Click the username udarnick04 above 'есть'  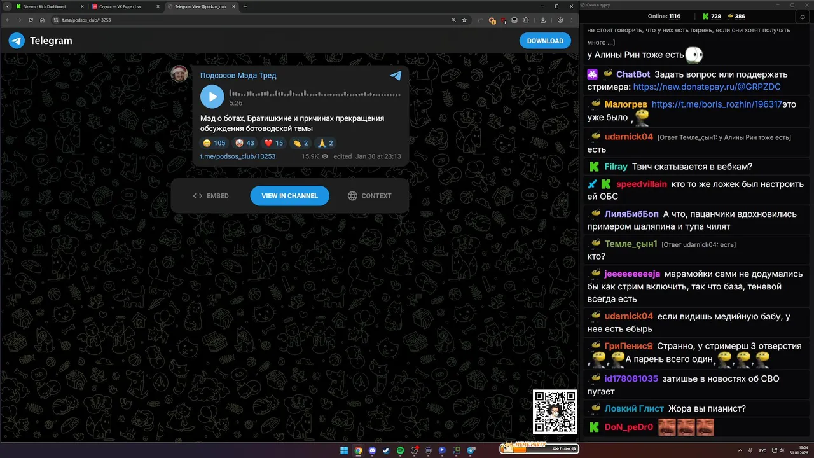(x=628, y=137)
